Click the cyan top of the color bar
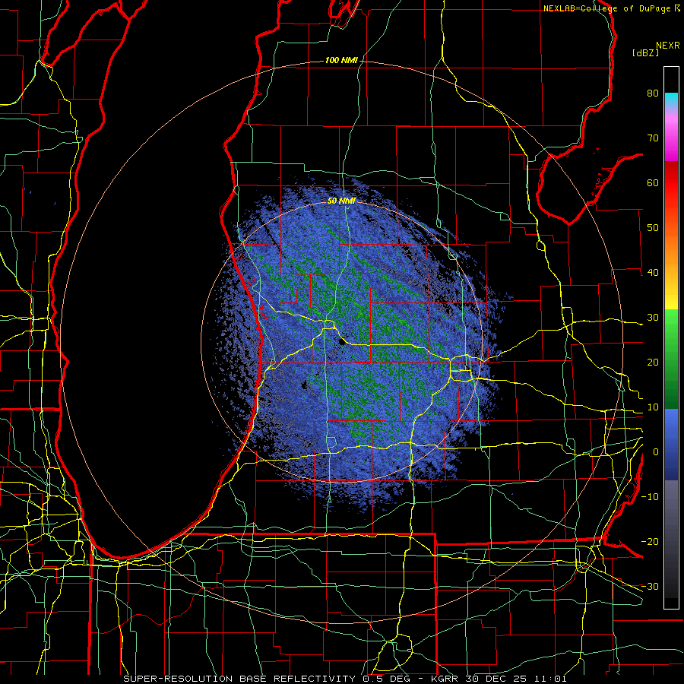 (671, 100)
